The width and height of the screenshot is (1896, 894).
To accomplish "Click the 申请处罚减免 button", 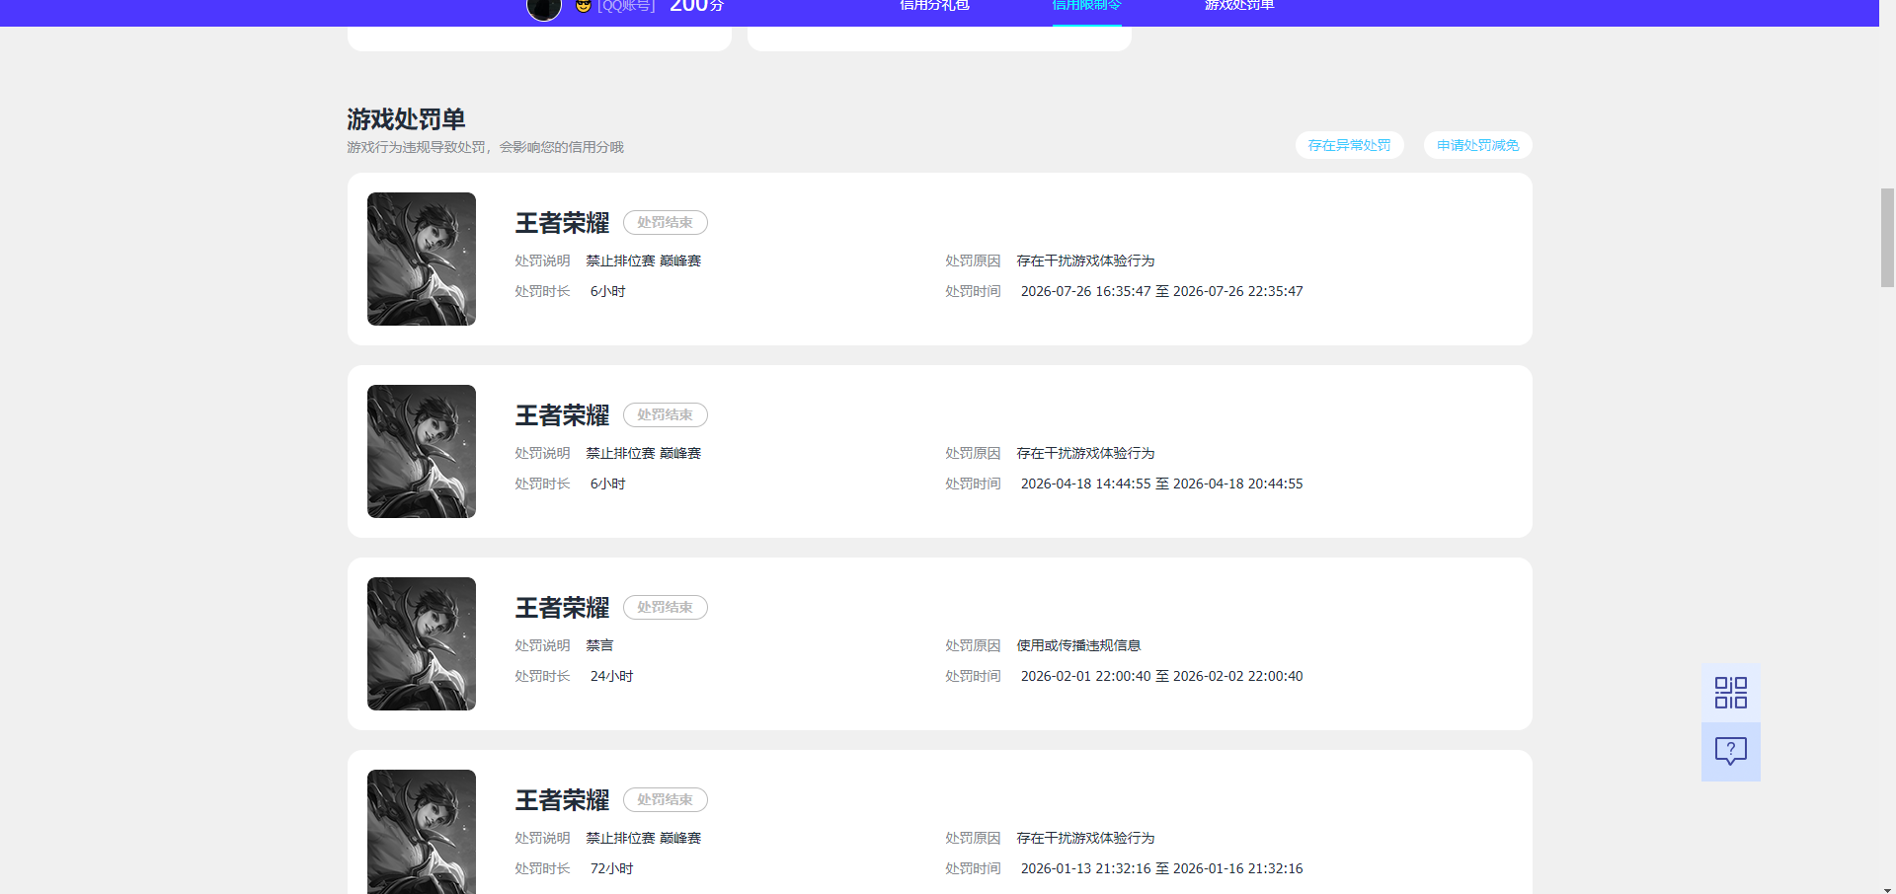I will point(1477,145).
